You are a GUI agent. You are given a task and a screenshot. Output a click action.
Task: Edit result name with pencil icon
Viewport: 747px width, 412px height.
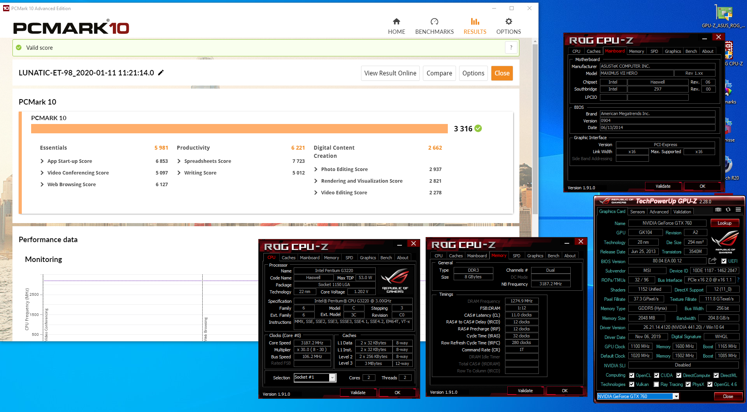click(161, 73)
